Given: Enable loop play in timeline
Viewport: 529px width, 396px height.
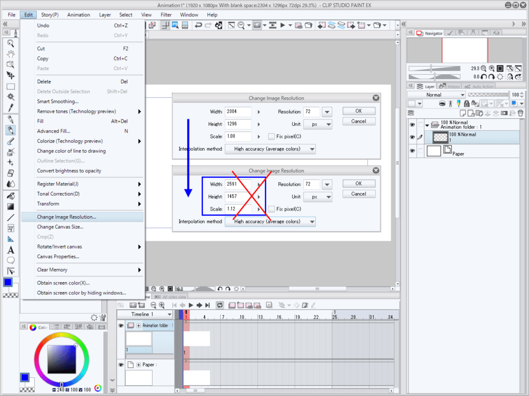Looking at the screenshot, I should (x=219, y=305).
